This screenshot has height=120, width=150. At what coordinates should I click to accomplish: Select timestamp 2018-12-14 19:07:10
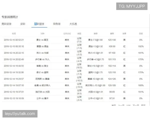14,85
